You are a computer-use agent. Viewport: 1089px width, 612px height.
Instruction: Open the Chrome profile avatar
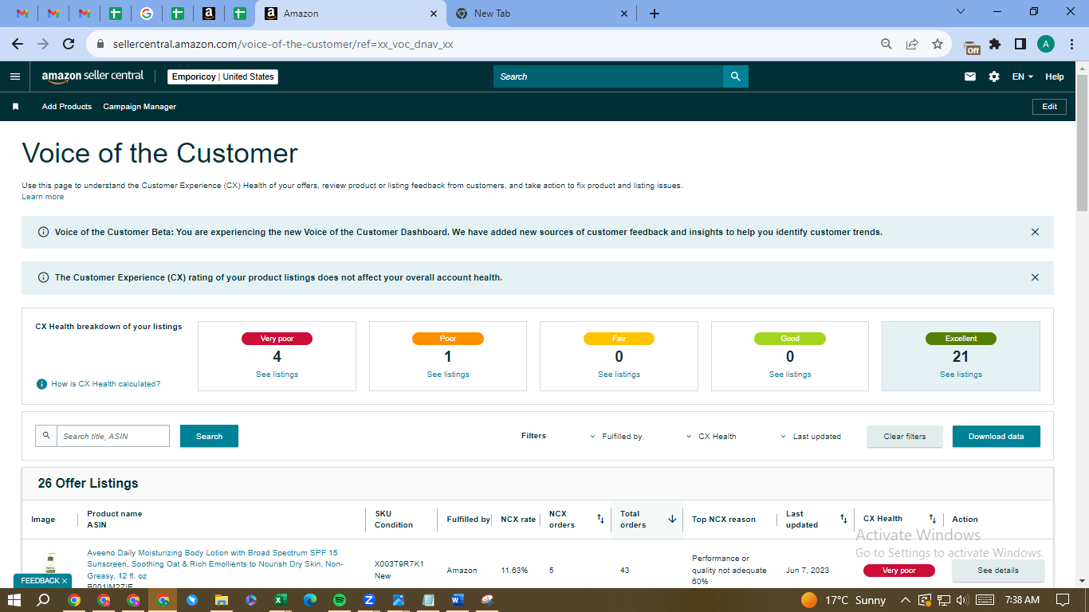1046,45
